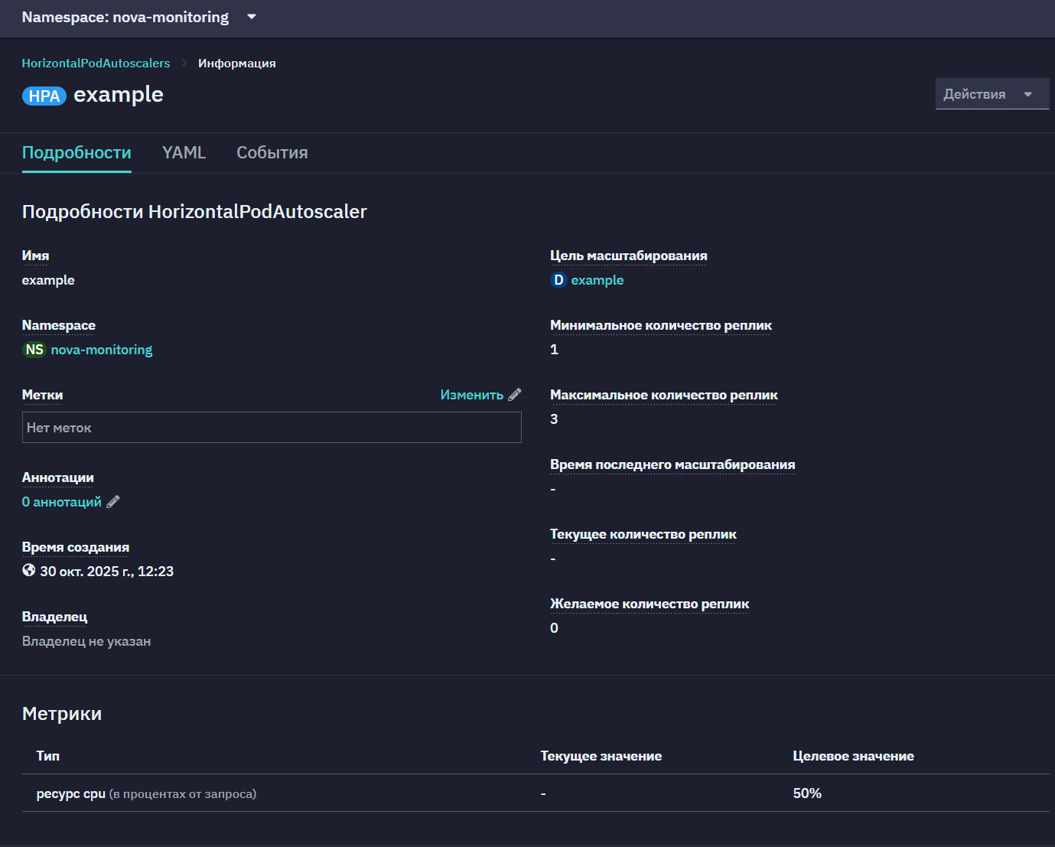
Task: Open the Namespace: nova-monitoring dropdown
Action: (139, 17)
